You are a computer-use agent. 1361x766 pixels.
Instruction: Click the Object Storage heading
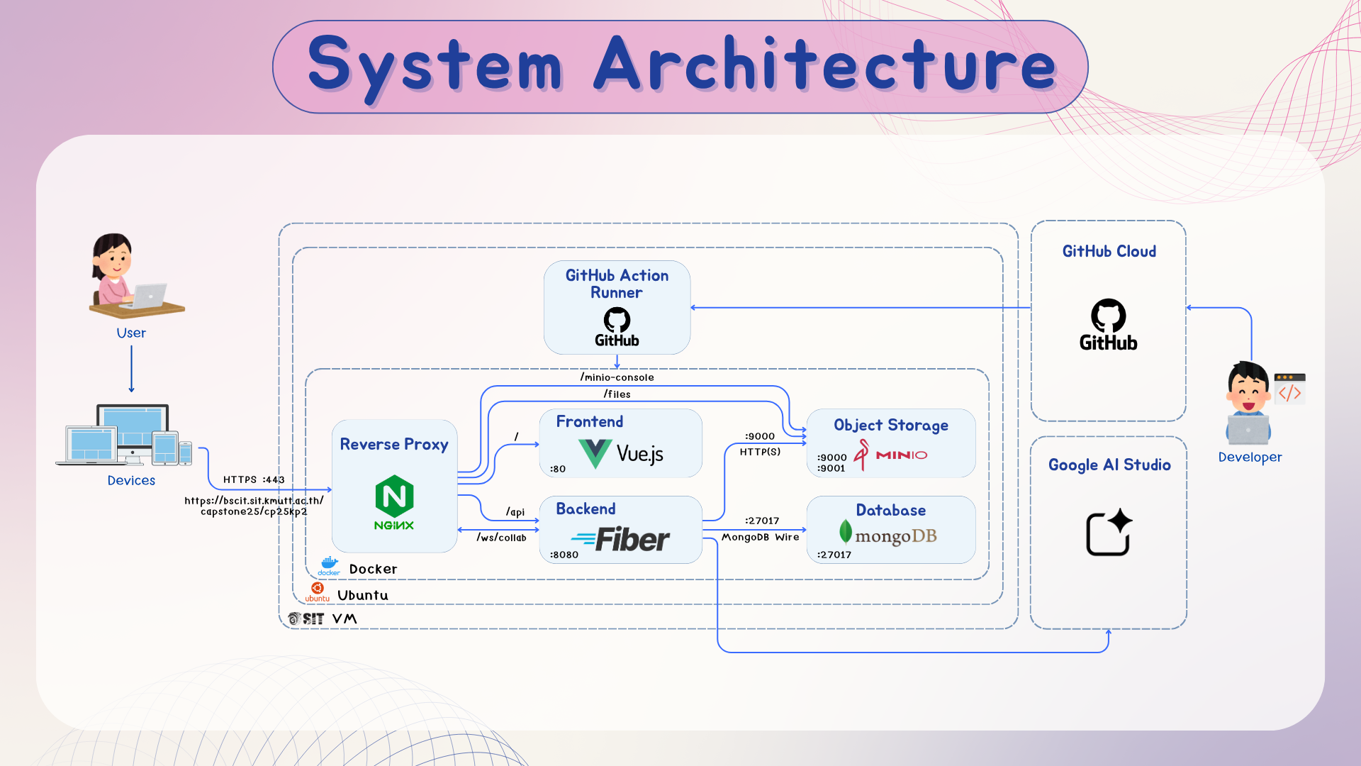(890, 425)
